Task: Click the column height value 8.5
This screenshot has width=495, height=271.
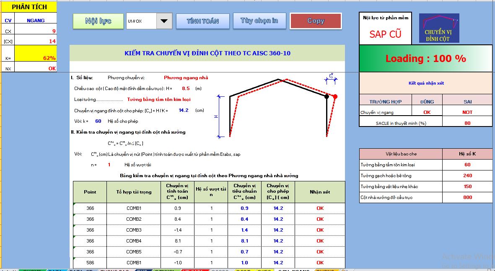Action: pyautogui.click(x=186, y=89)
